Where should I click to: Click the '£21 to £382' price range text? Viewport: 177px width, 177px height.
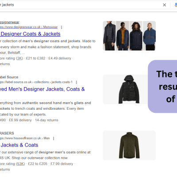click(x=35, y=58)
